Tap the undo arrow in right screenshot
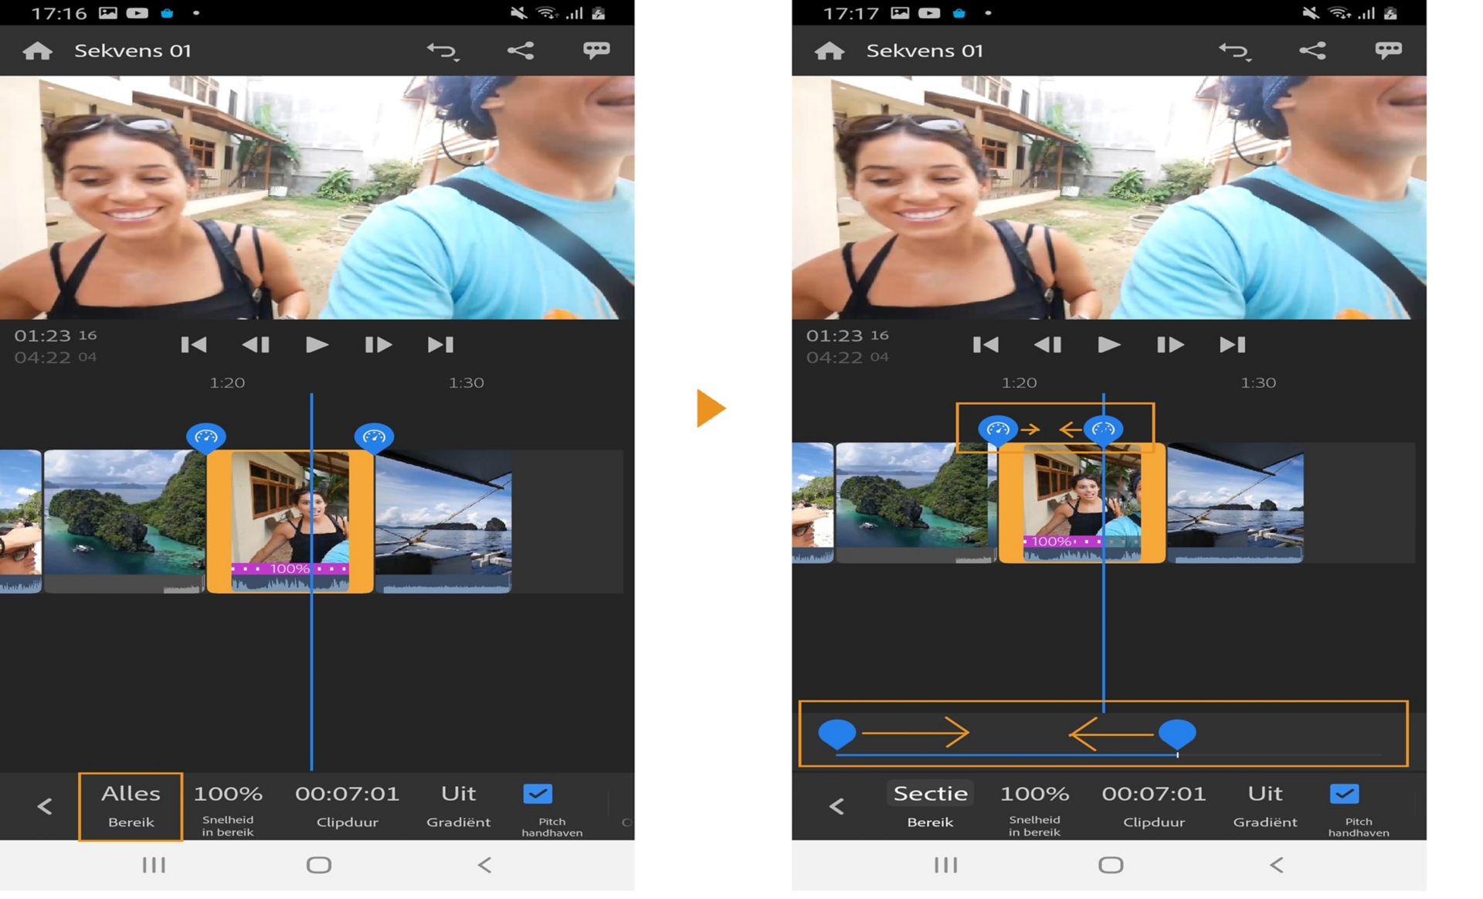This screenshot has width=1483, height=899. coord(1234,51)
